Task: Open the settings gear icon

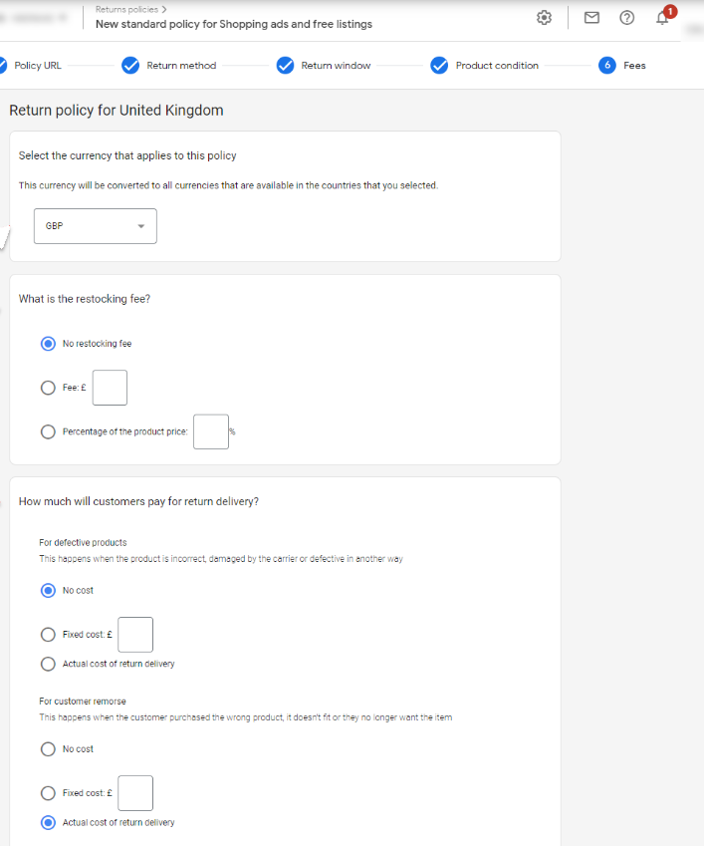Action: point(543,17)
